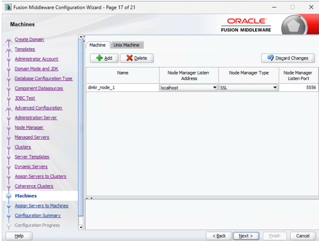Open the Create Domain step link
Image resolution: width=319 pixels, height=241 pixels.
point(29,39)
